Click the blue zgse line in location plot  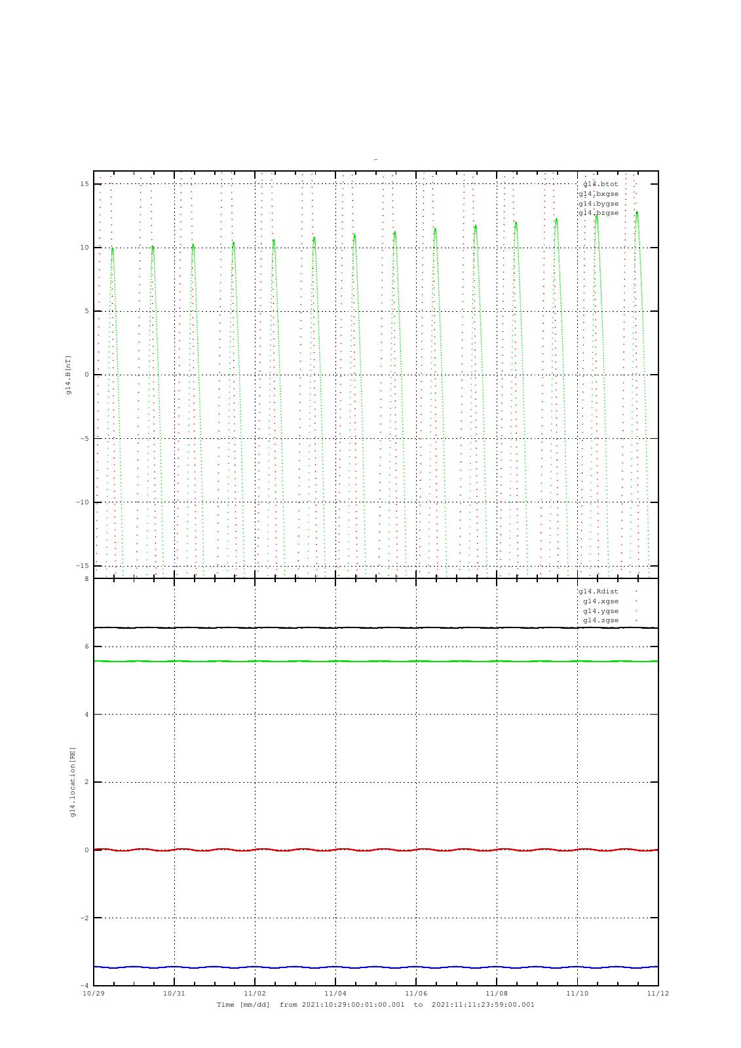point(375,967)
